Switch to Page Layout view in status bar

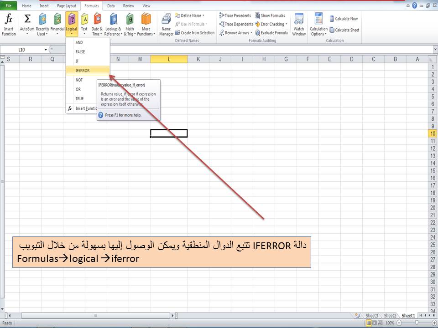[x=374, y=323]
